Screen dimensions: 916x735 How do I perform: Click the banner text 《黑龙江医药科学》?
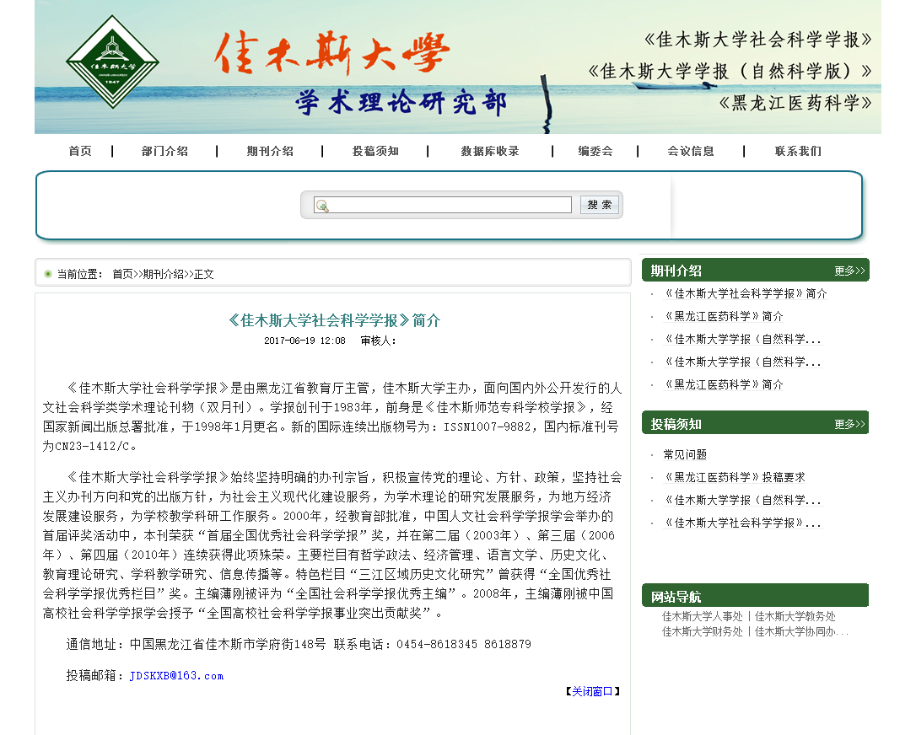795,104
